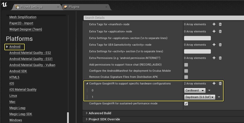Check Configure AndroidManifest for Oculus Mobile
The image size is (244, 123).
click(x=186, y=71)
